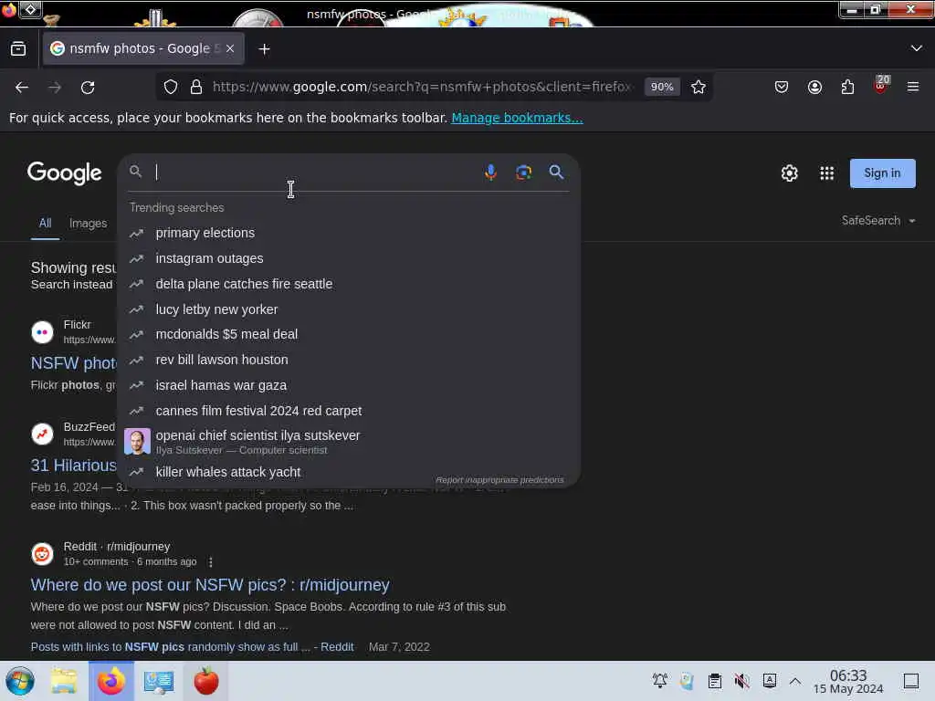Click the Google logo
This screenshot has height=701, width=935.
[65, 173]
